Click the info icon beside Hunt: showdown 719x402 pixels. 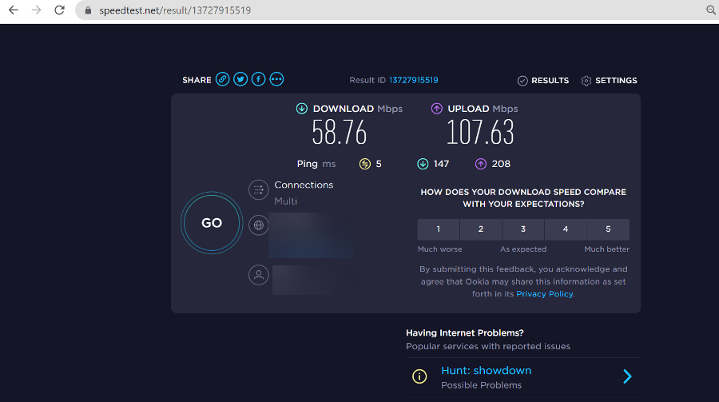coord(419,376)
